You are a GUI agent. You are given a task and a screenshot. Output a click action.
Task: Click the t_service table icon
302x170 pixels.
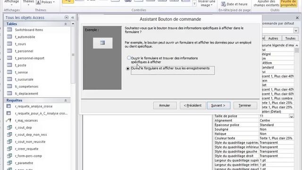pyautogui.click(x=9, y=72)
